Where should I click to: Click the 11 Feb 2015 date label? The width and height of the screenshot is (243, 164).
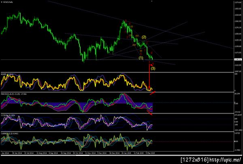[x=139, y=153]
